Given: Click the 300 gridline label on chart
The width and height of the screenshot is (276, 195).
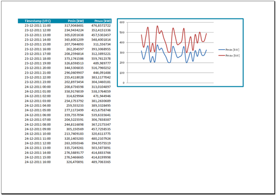Looking at the screenshot, I should click(x=122, y=53).
